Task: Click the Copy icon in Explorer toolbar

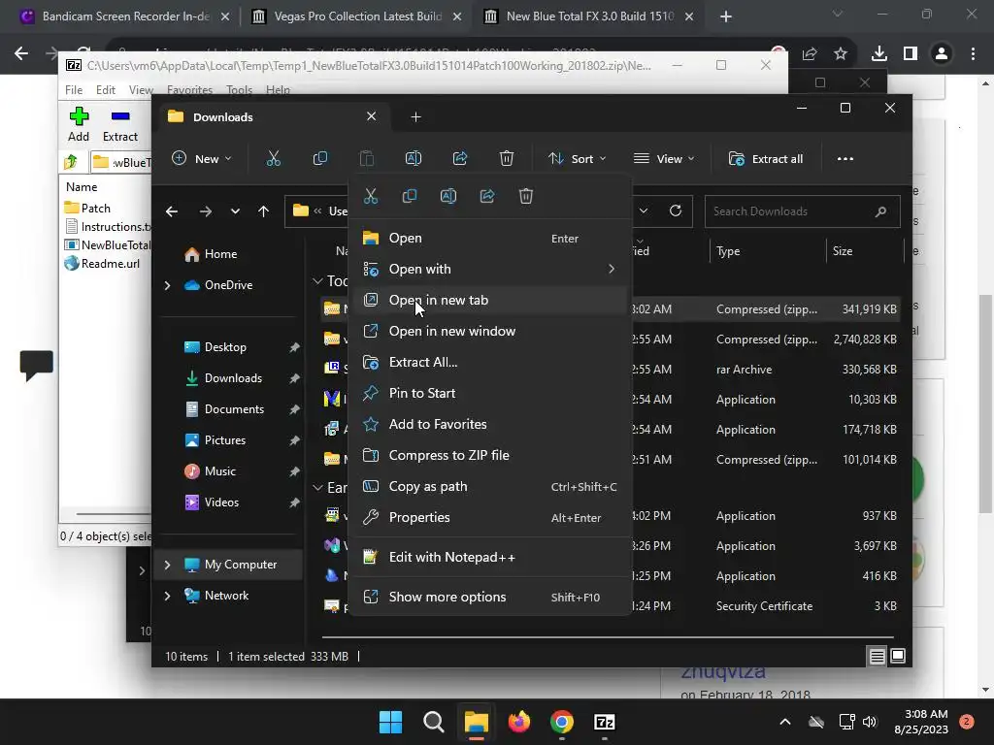Action: [320, 158]
